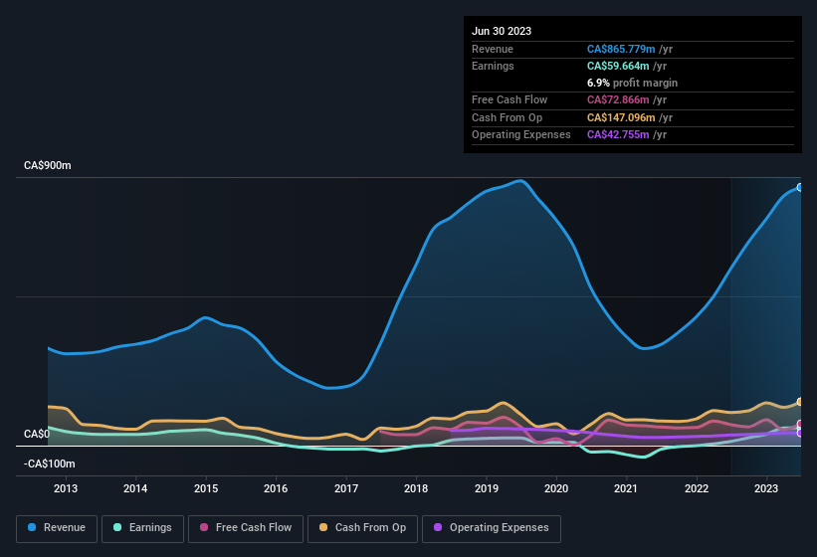Click the Operating Expenses label in tooltip

[521, 134]
